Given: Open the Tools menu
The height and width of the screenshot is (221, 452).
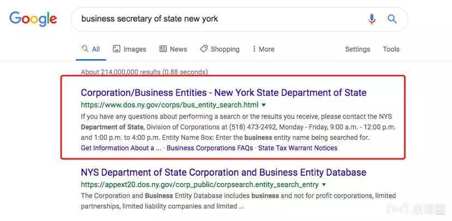Looking at the screenshot, I should tap(391, 49).
